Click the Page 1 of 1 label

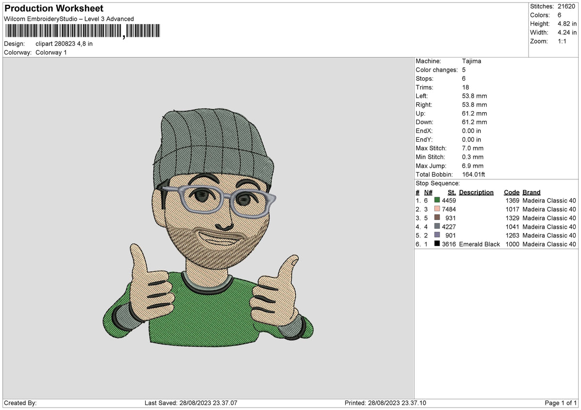coord(561,403)
